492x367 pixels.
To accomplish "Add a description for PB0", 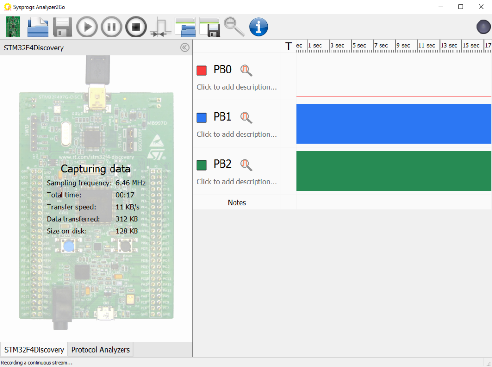I will (236, 87).
